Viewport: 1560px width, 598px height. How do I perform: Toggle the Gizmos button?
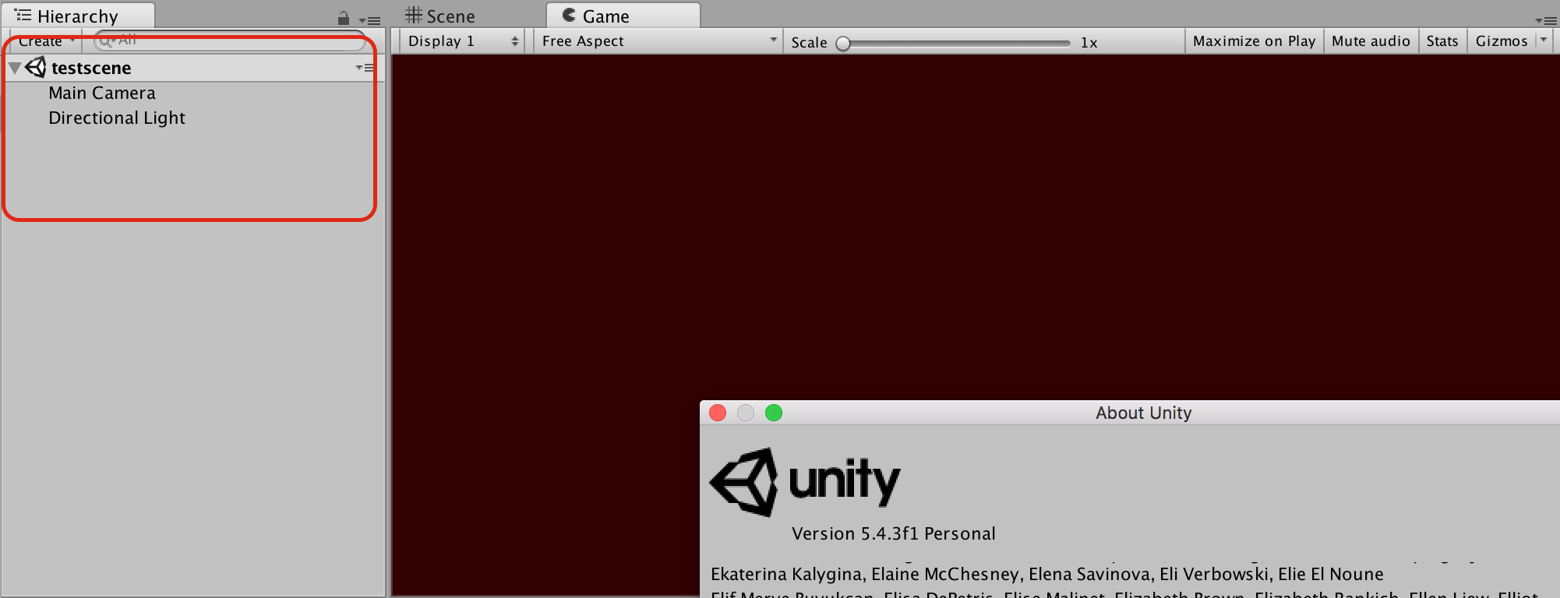click(1502, 41)
